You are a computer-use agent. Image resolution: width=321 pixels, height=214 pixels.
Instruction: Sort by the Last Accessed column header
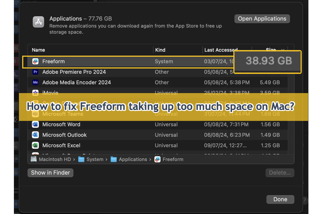[x=221, y=50]
